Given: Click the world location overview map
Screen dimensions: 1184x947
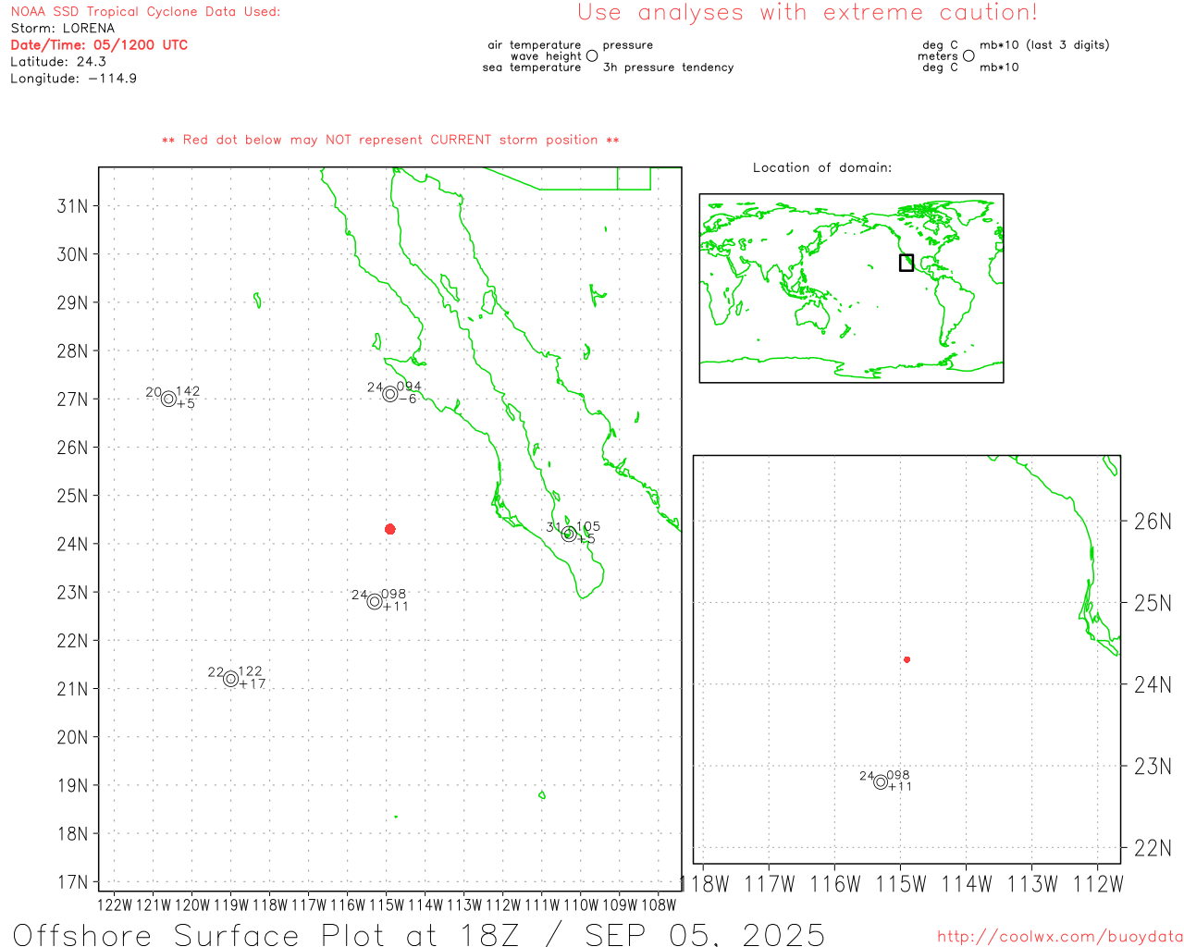Looking at the screenshot, I should (851, 288).
